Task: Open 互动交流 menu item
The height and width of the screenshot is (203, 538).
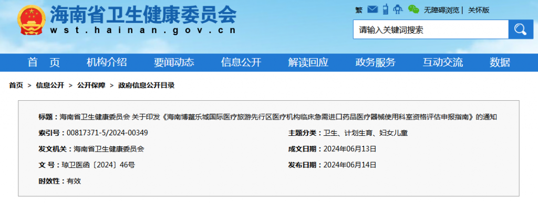Action: point(443,62)
